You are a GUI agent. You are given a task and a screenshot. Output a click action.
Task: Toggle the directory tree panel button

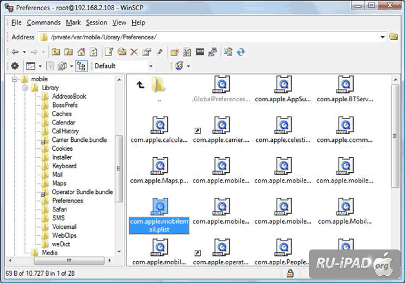tap(81, 66)
